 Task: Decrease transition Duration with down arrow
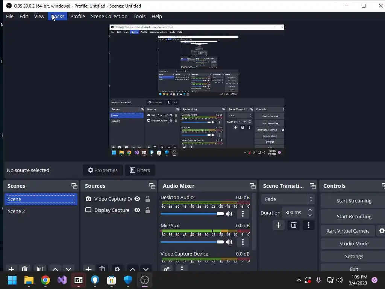click(310, 215)
